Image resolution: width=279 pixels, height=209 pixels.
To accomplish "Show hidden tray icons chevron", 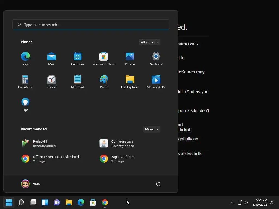I will [x=232, y=202].
